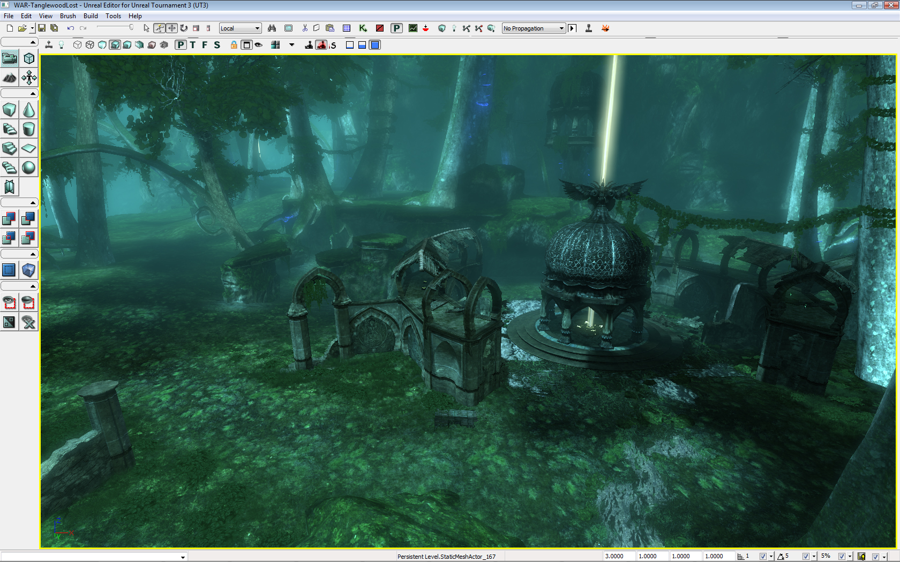Toggle drag grid snapping checkbox

763,557
